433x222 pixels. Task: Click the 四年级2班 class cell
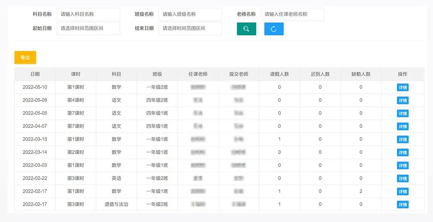[157, 100]
